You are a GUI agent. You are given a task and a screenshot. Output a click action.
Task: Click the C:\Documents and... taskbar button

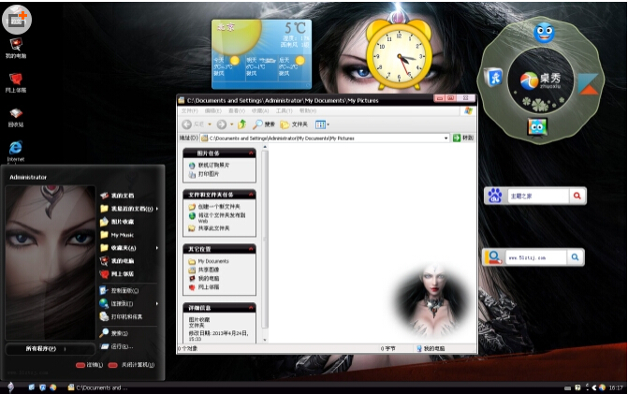pyautogui.click(x=98, y=387)
